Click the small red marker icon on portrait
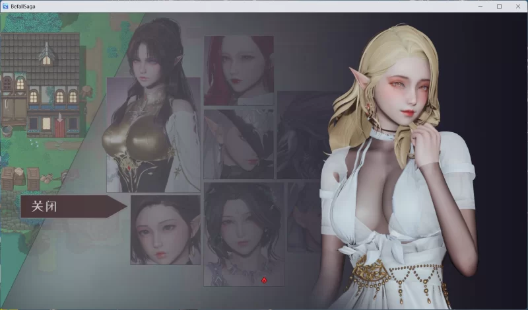The width and height of the screenshot is (528, 310). tap(265, 280)
